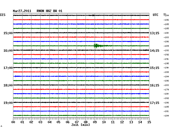The width and height of the screenshot is (170, 129).
Task: Select the "13:15" UTC time label
Action: (x=155, y=33)
